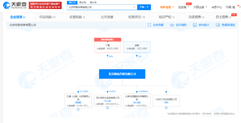Click the 北京网易传媒有限公司 panel title text
Viewport: 241px width, 123px height.
click(x=23, y=25)
